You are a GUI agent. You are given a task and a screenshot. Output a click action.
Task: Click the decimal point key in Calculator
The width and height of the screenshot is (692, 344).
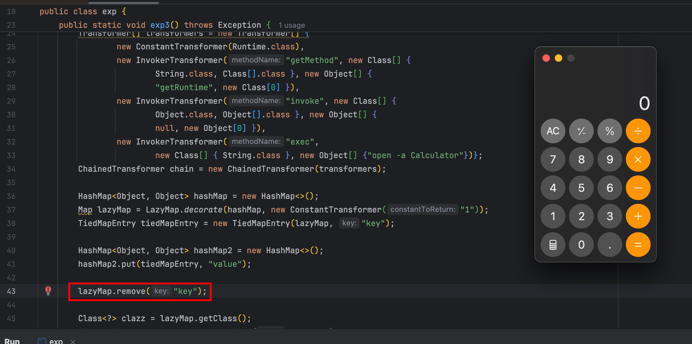(x=610, y=245)
